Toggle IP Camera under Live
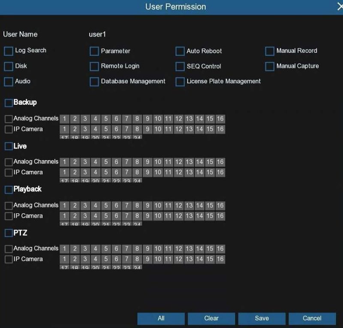 point(8,173)
